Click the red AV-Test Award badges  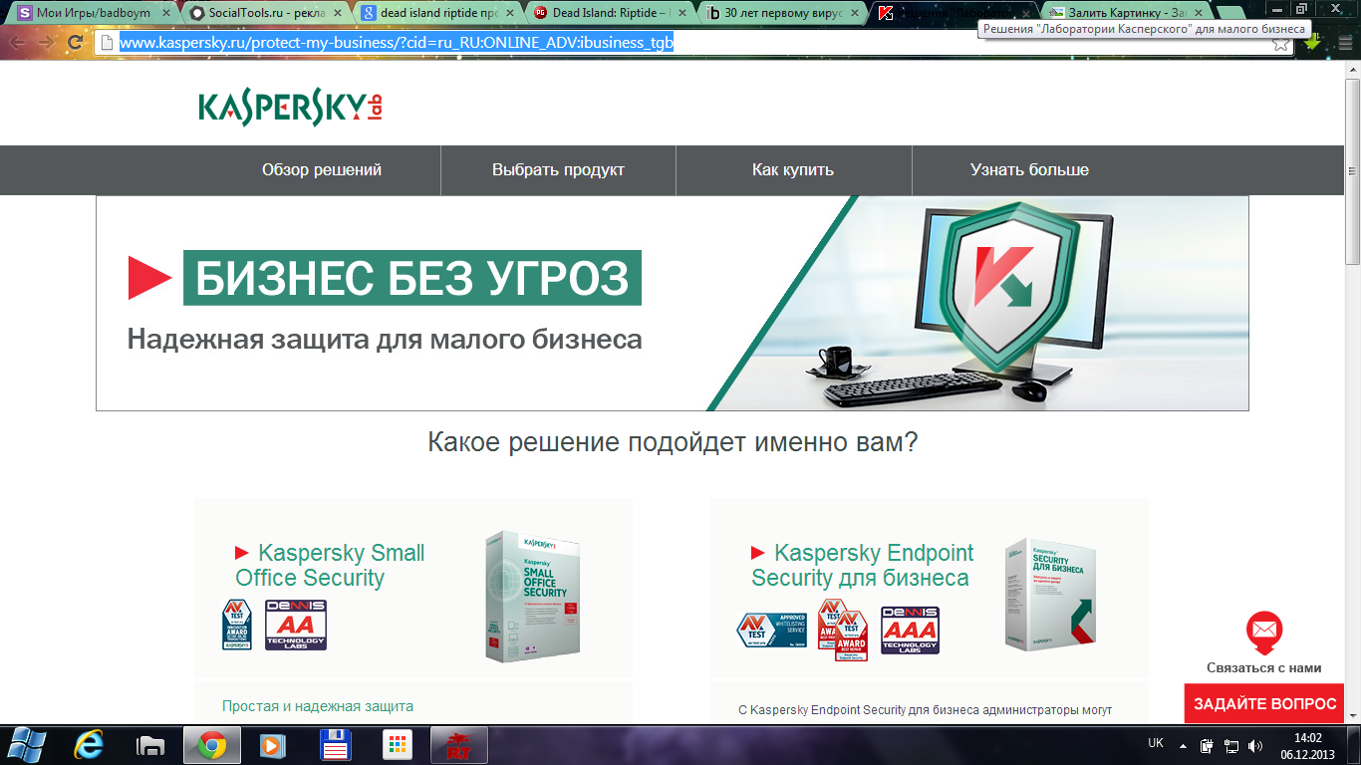pos(843,630)
